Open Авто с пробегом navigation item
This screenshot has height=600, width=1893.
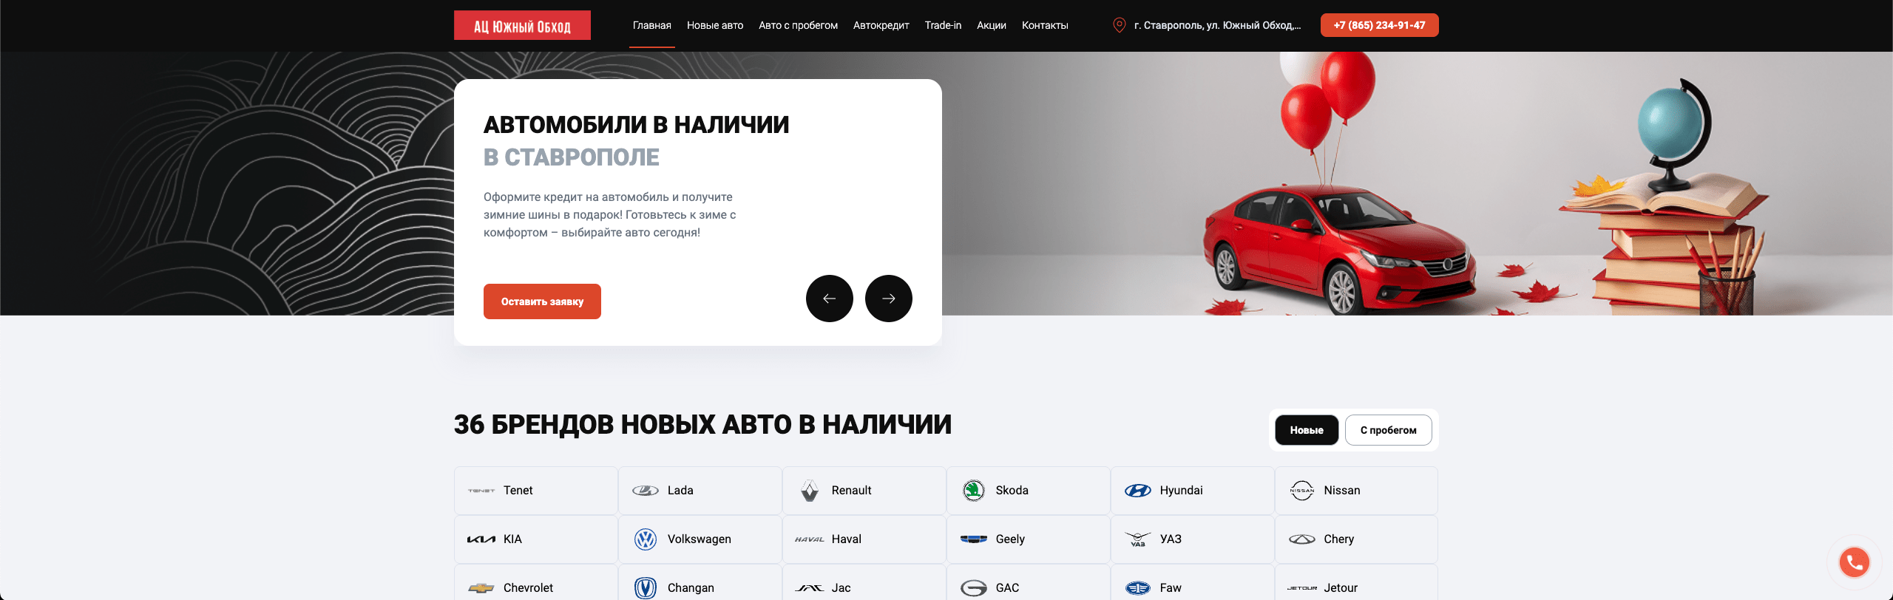tap(798, 25)
